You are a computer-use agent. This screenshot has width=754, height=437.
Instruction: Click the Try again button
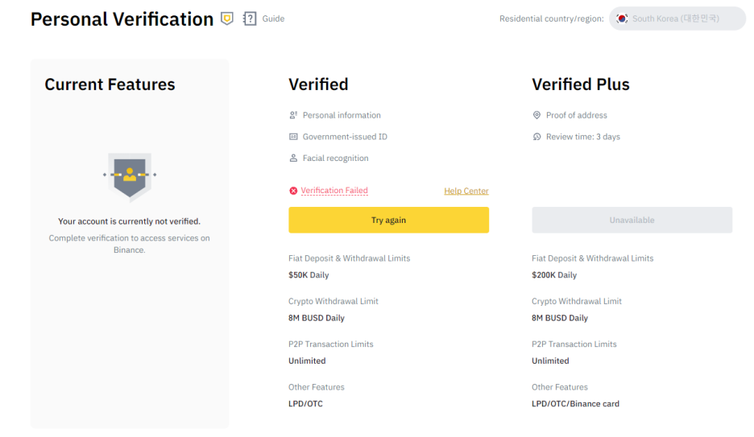tap(388, 220)
